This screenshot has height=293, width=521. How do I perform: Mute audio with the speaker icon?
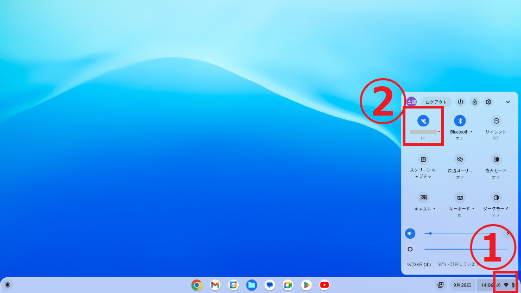pos(410,233)
